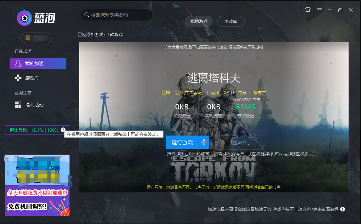The image size is (361, 224).
Task: Click the 整体负载 16.1% status box
Action: [x=37, y=130]
